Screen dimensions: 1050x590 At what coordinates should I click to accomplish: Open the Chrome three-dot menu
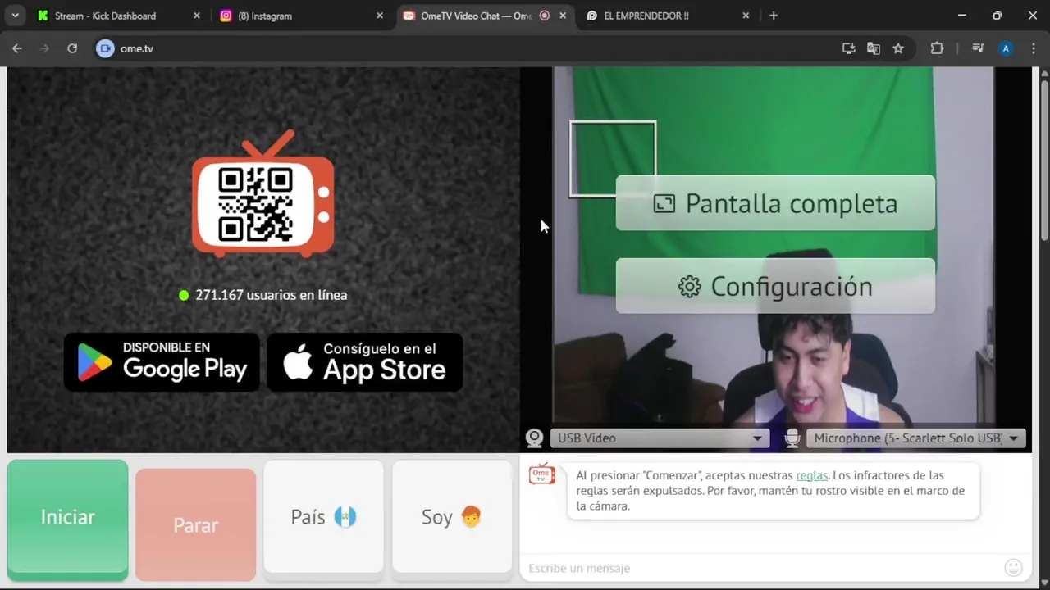coord(1033,48)
